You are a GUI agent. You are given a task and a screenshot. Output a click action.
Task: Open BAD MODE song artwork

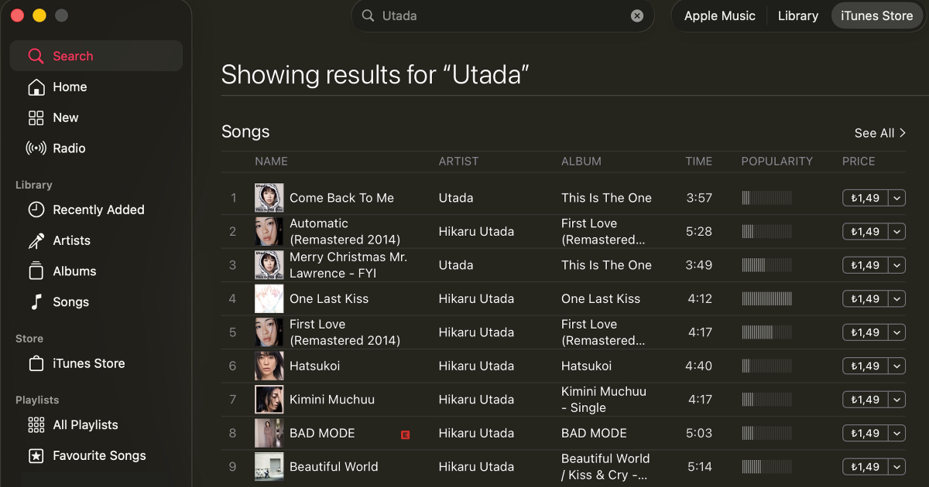pos(269,433)
